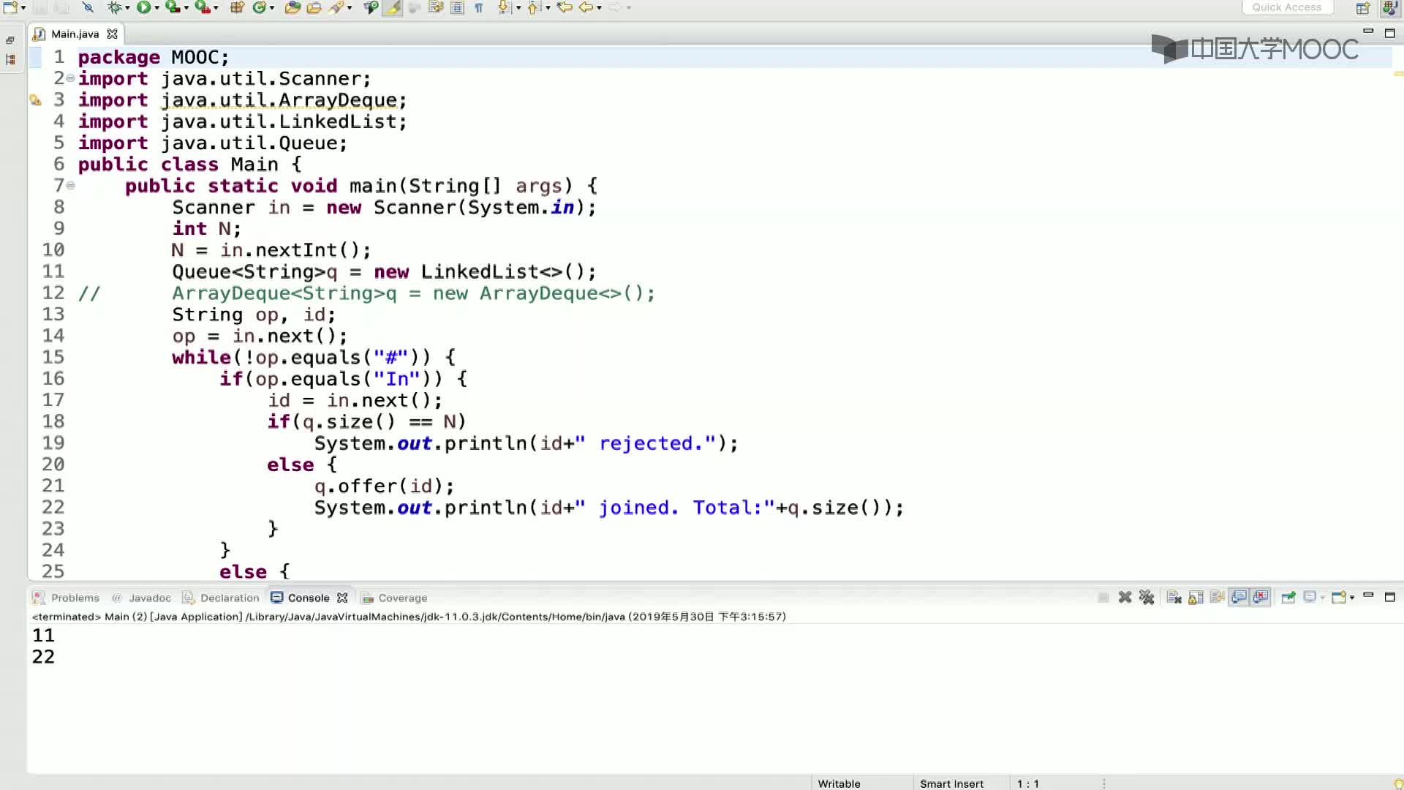
Task: Open the New wizard dropdown arrow
Action: tap(23, 7)
